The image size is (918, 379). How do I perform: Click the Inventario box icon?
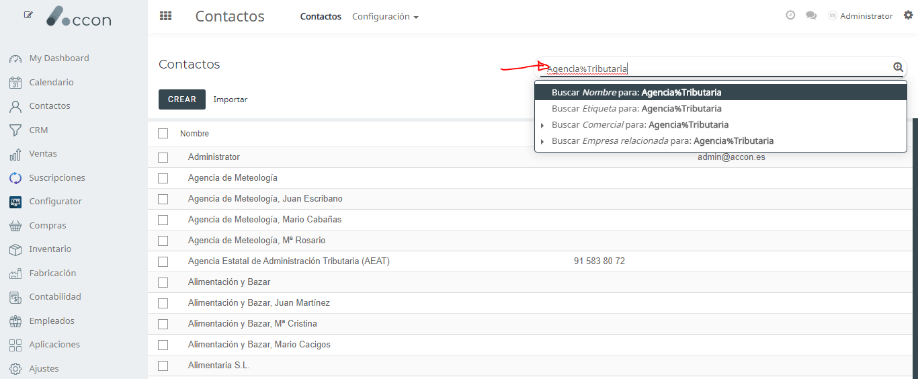click(x=15, y=249)
